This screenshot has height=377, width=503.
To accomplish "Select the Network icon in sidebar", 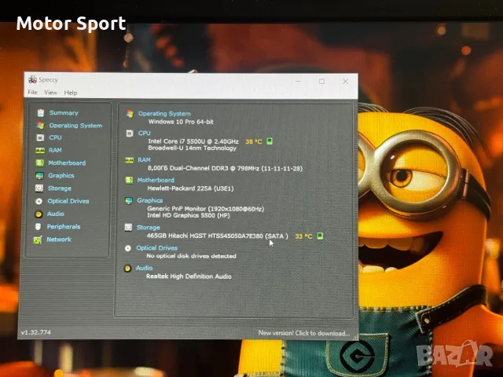I will [x=39, y=240].
